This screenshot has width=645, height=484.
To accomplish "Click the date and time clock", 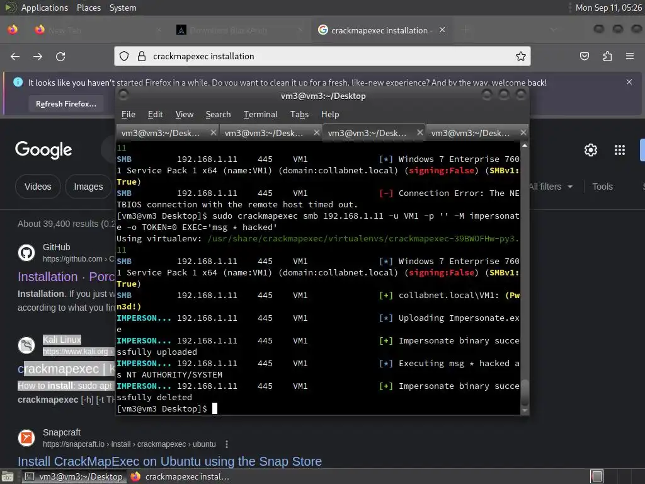I will [608, 8].
